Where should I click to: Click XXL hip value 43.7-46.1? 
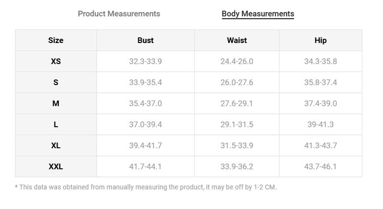coord(320,166)
